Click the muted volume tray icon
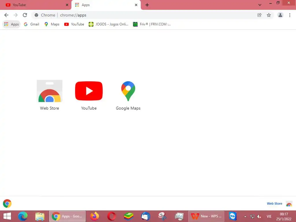This screenshot has width=296, height=222. point(259,216)
